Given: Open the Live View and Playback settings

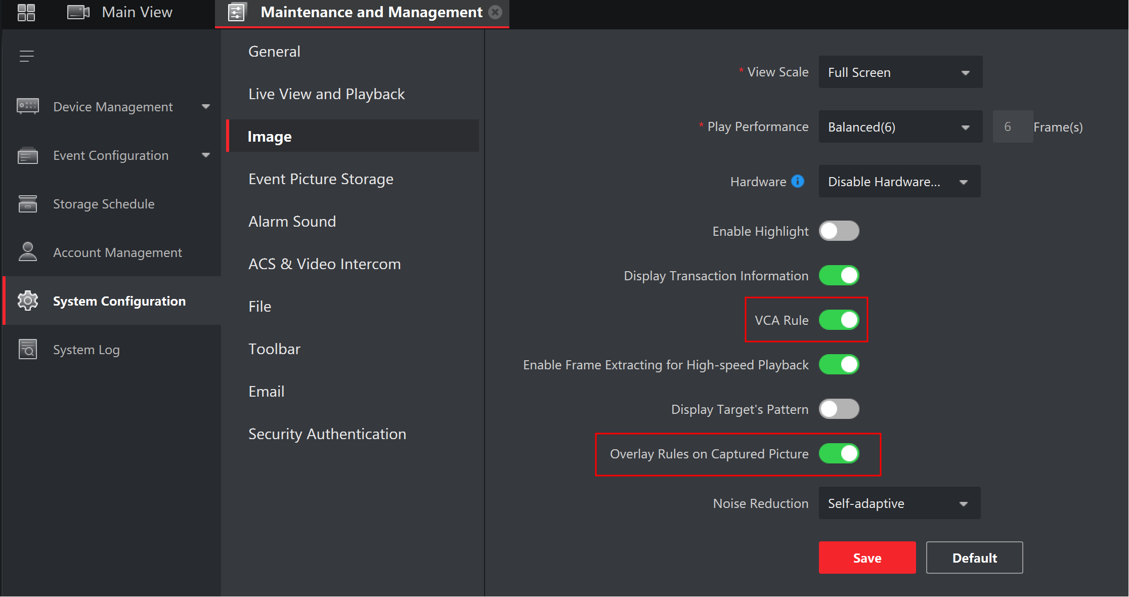Looking at the screenshot, I should (x=326, y=94).
